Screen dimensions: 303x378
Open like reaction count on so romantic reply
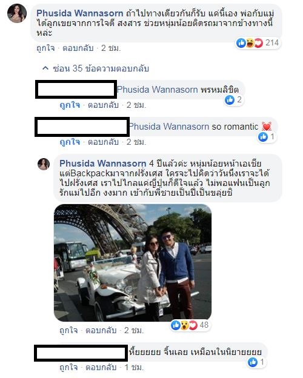(x=266, y=137)
